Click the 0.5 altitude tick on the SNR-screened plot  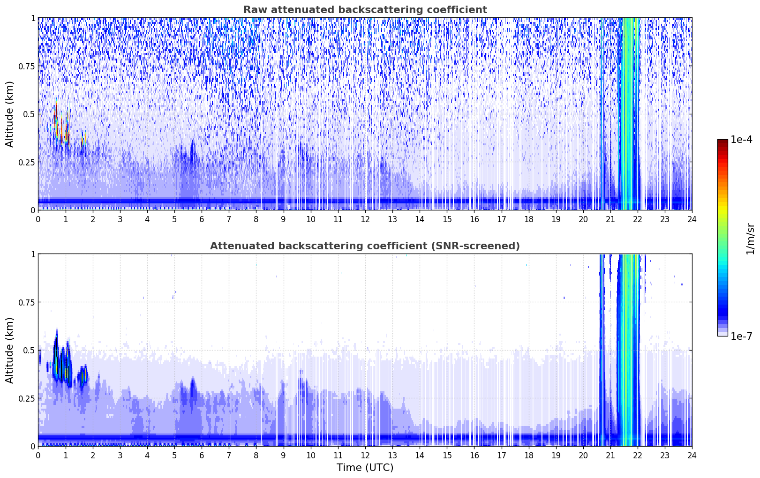tap(29, 350)
